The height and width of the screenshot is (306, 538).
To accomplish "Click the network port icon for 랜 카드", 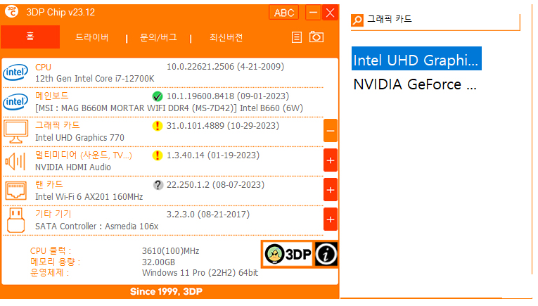I will 15,191.
